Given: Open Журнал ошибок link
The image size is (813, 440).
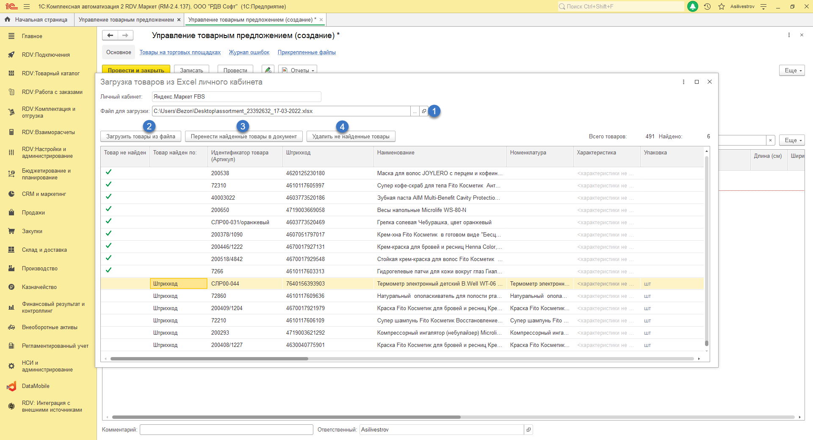Looking at the screenshot, I should coord(249,52).
